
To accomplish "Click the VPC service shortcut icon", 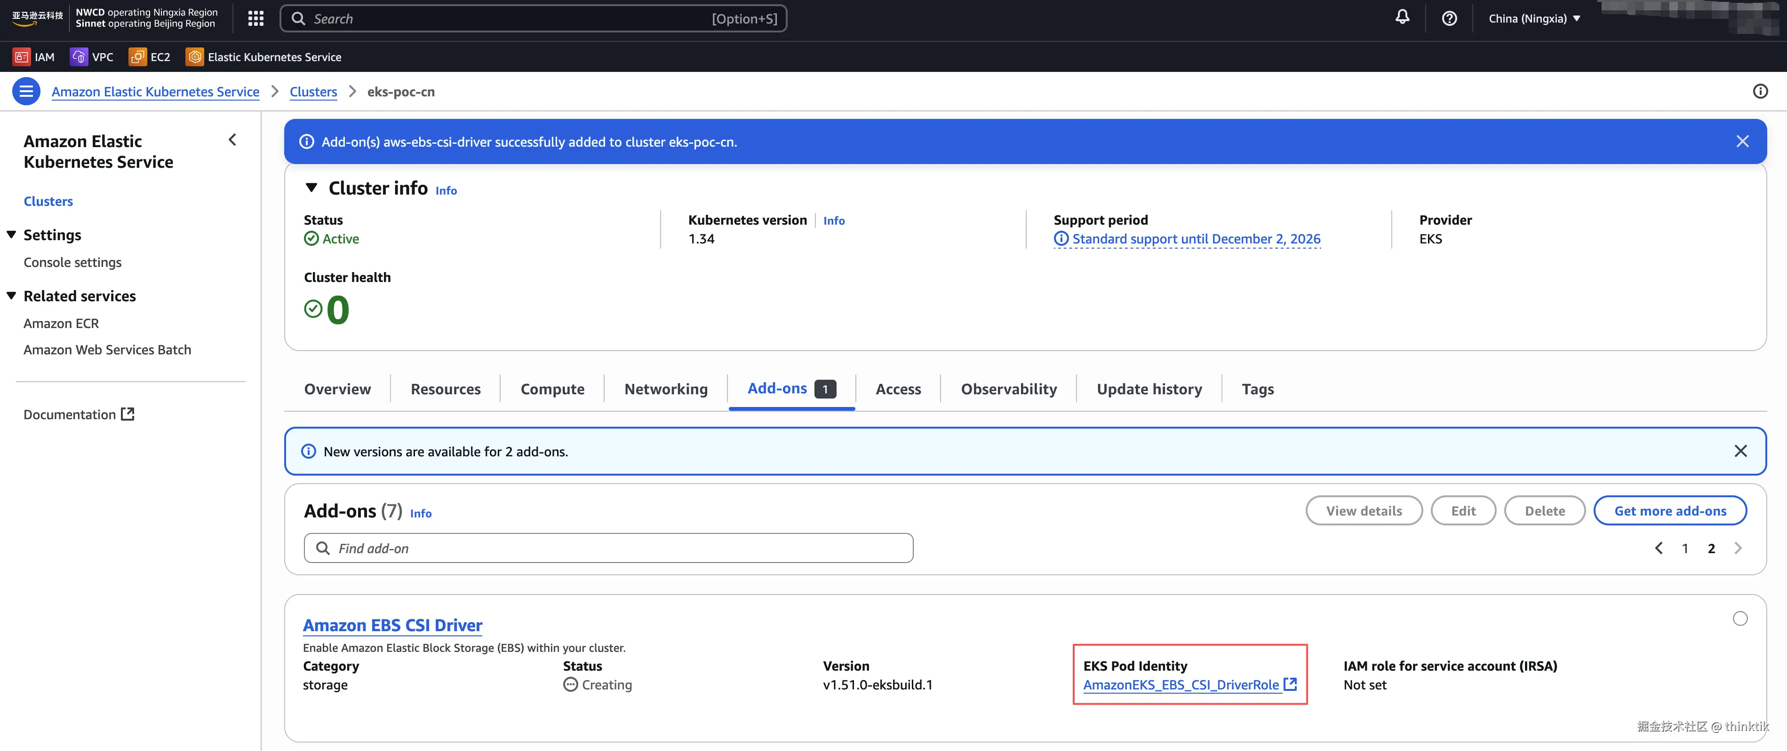I will pos(79,57).
